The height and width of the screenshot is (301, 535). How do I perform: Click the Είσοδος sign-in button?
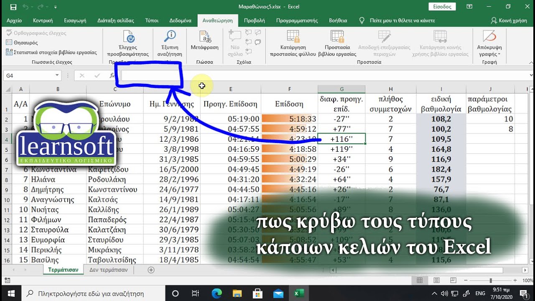(x=442, y=7)
